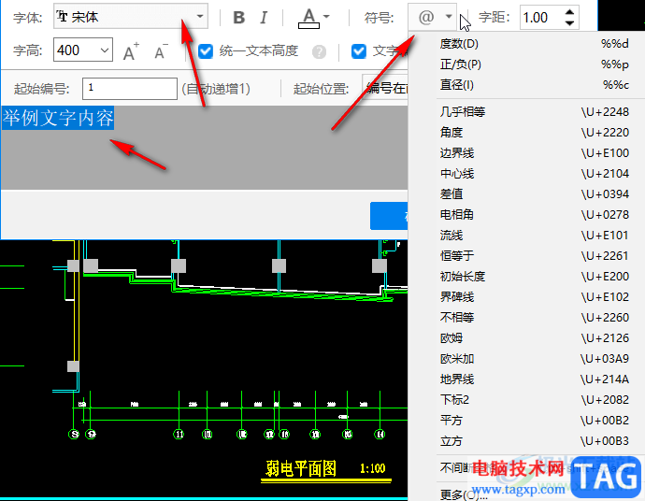Insert 下标2 symbol
The height and width of the screenshot is (501, 645).
(534, 400)
